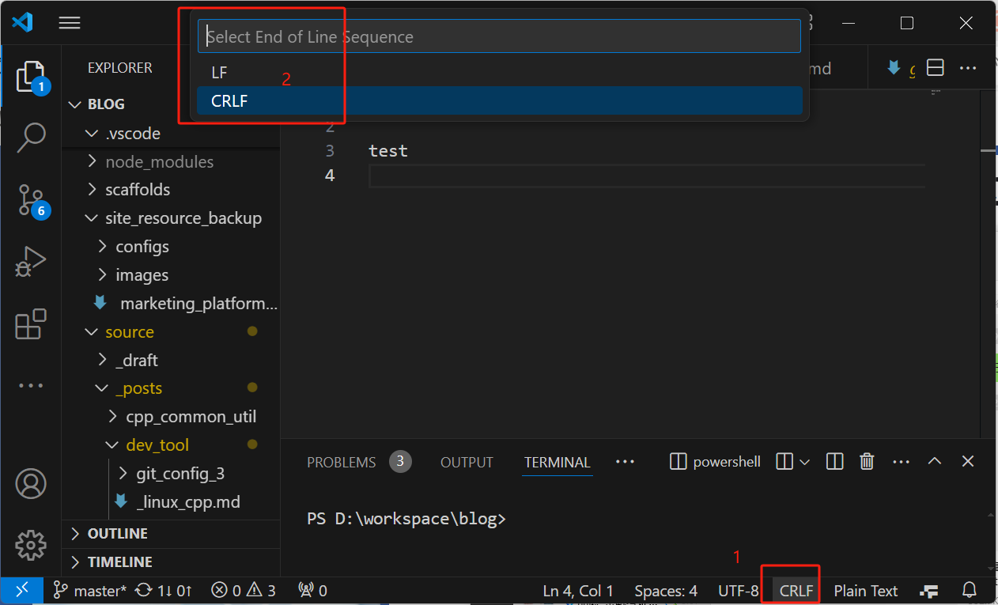Expand the node_modules folder
998x605 pixels.
(160, 161)
